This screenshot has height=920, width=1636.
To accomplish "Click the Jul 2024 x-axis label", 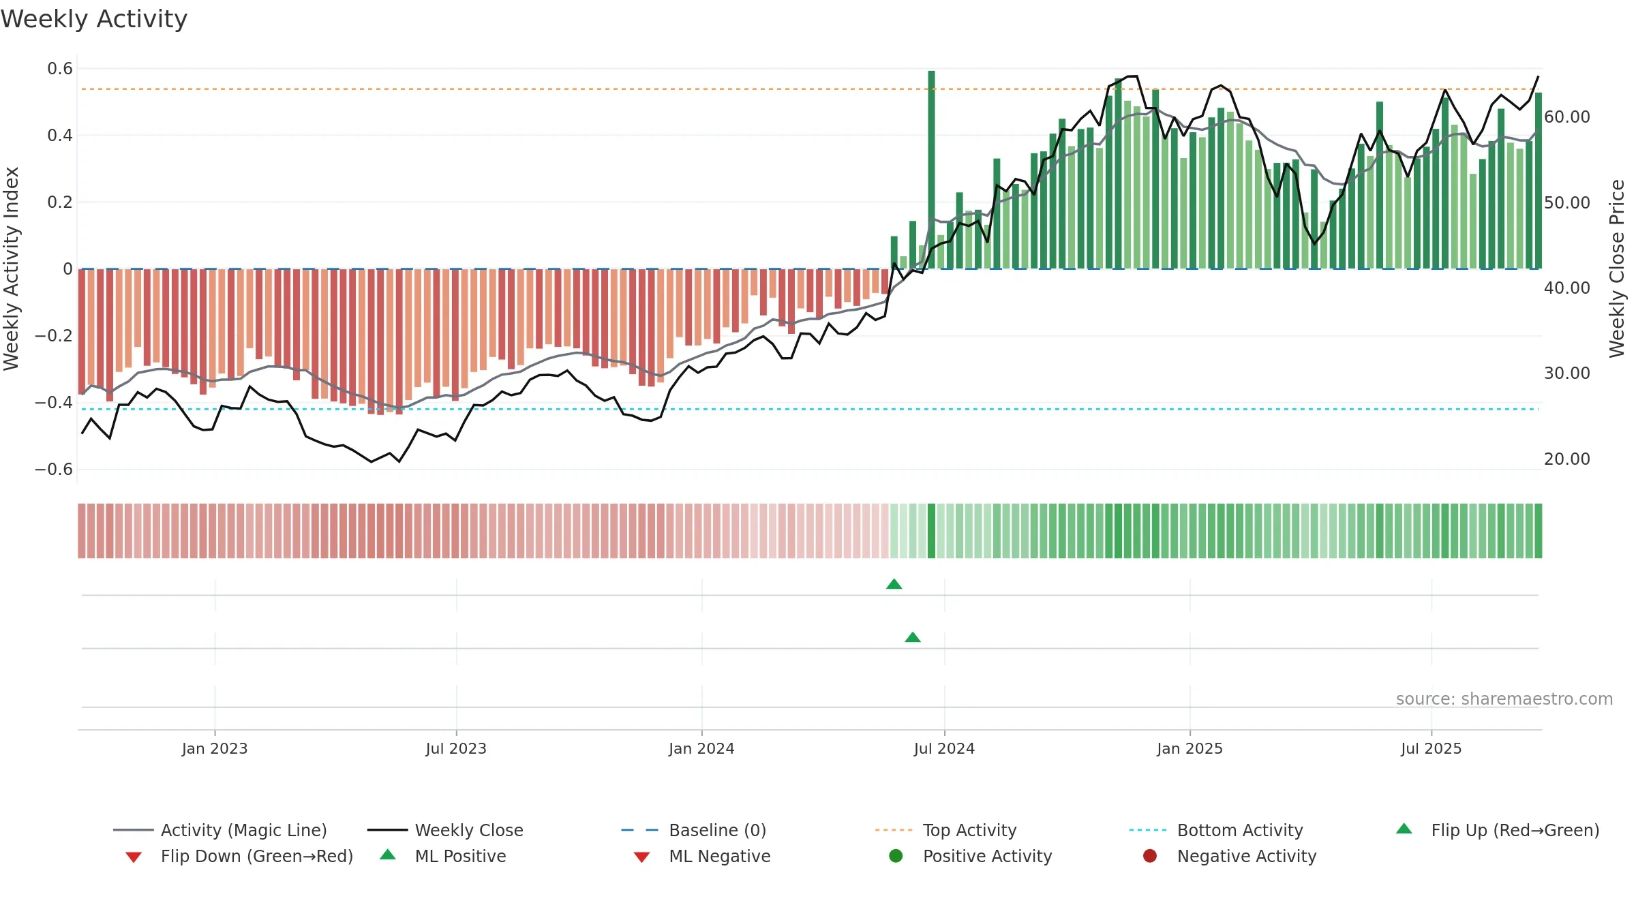I will tap(944, 748).
